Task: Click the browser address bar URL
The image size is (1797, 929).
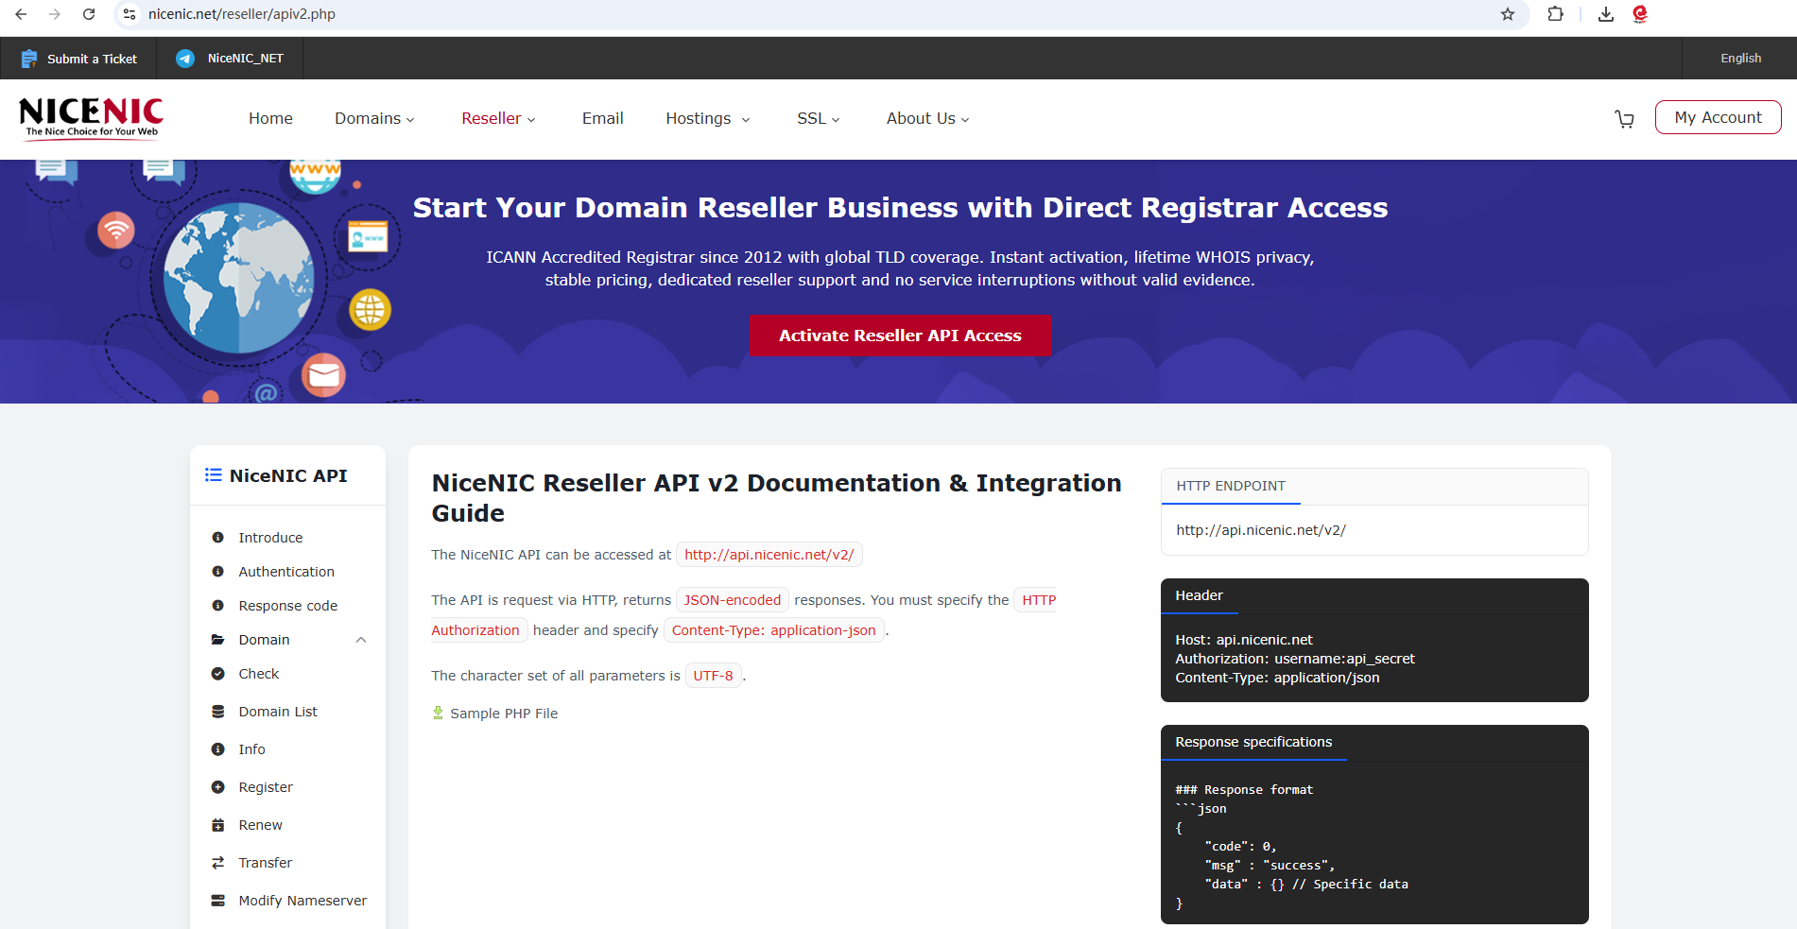Action: [242, 14]
